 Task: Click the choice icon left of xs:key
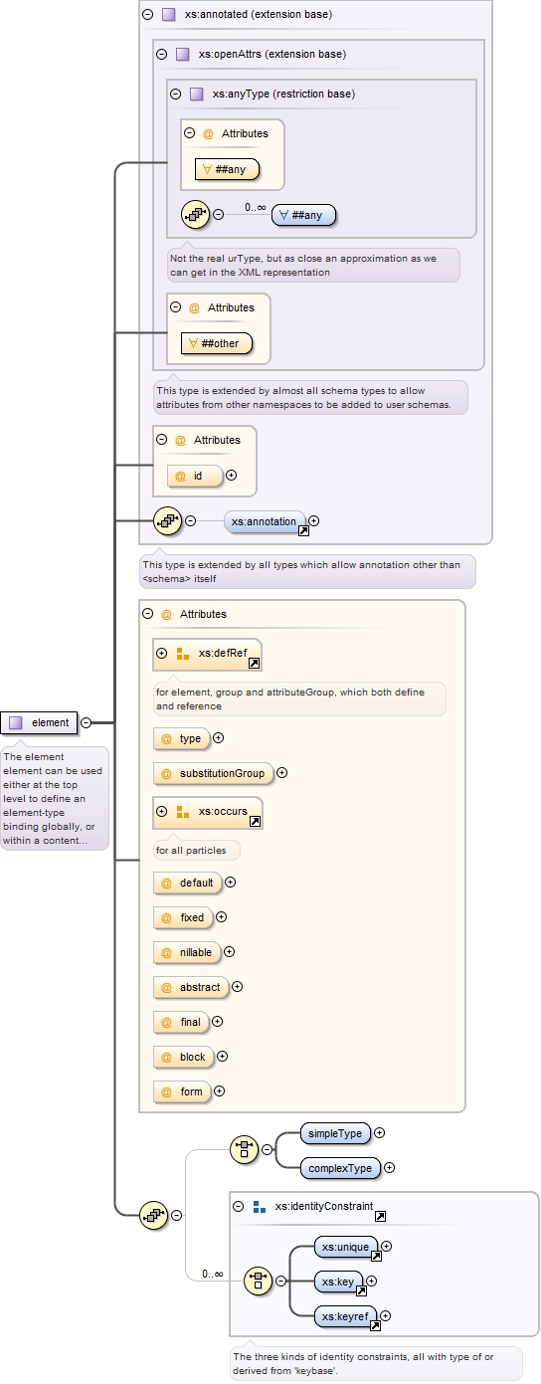[x=258, y=1281]
